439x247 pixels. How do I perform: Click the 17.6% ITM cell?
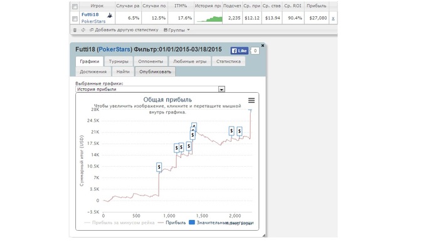[x=185, y=18]
